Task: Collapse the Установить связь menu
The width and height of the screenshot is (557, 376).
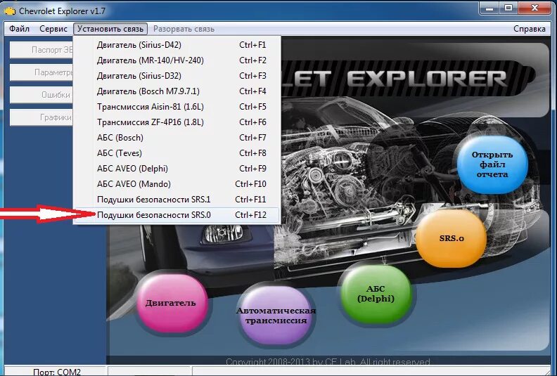Action: tap(110, 29)
